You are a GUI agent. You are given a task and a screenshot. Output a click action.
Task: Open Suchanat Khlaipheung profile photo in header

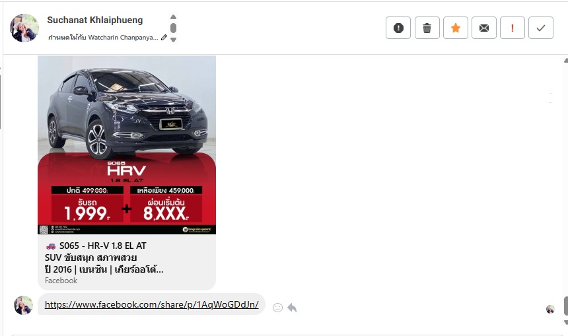coord(24,28)
